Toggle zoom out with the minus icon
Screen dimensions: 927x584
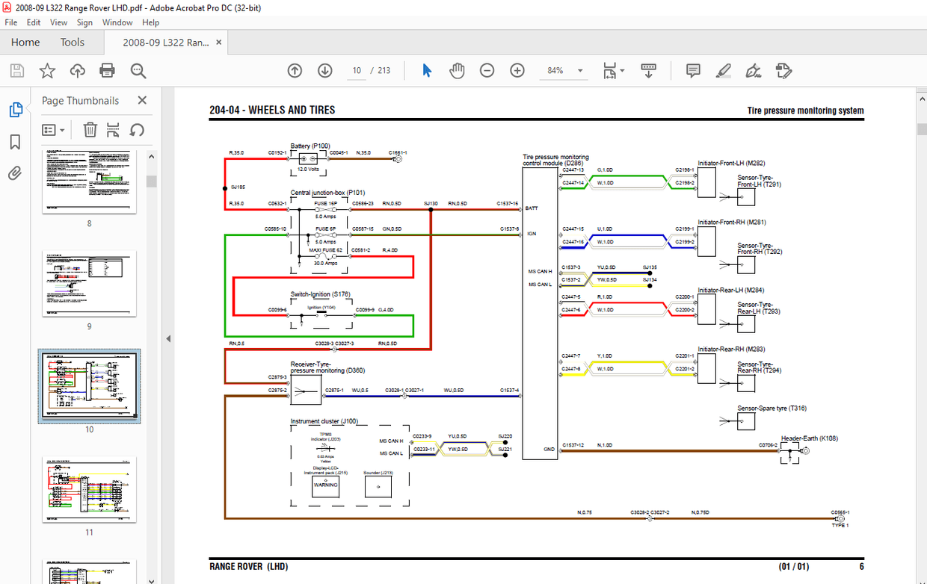coord(487,70)
